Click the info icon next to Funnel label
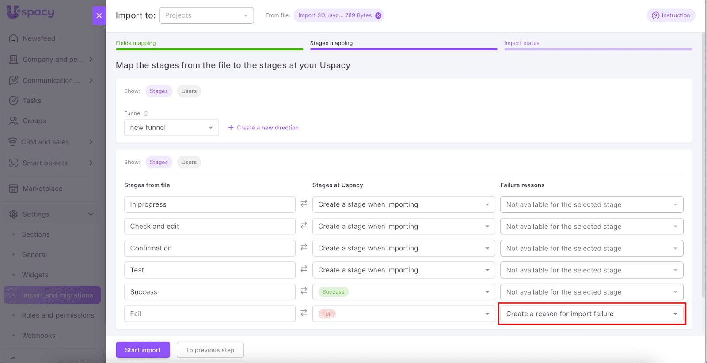Image resolution: width=707 pixels, height=363 pixels. coord(146,113)
